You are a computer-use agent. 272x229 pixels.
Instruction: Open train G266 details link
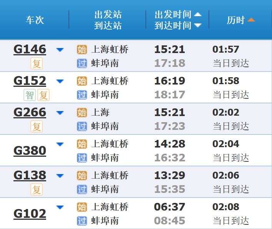point(30,113)
